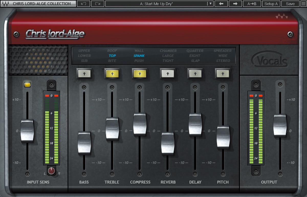This screenshot has width=307, height=197.
Task: Open the preset dropdown arrow
Action: 210,4
